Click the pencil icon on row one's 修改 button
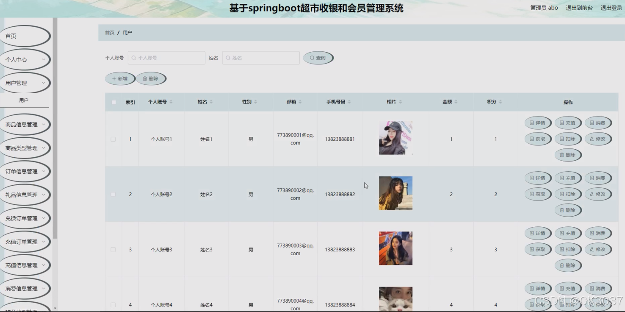Viewport: 625px width, 312px height. point(592,139)
